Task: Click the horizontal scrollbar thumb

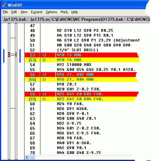Action: [x=32, y=157]
